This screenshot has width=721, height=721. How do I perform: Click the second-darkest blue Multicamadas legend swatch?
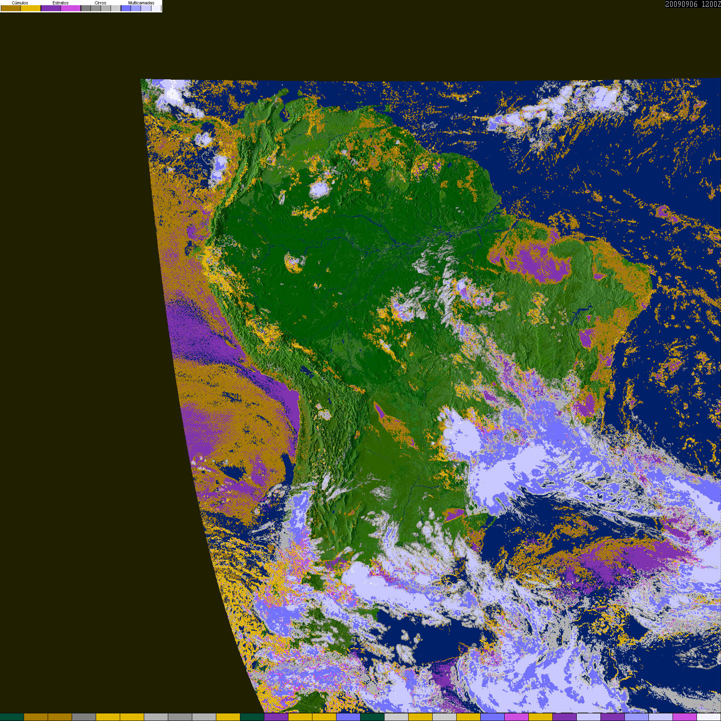pos(136,8)
